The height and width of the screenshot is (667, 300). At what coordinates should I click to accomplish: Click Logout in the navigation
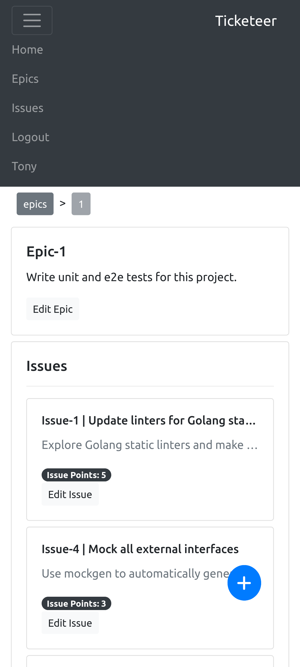31,137
